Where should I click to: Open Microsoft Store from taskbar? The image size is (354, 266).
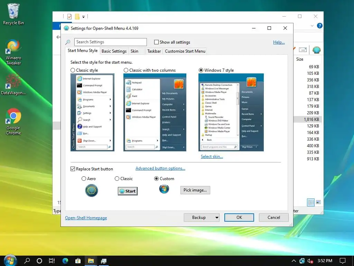click(78, 261)
